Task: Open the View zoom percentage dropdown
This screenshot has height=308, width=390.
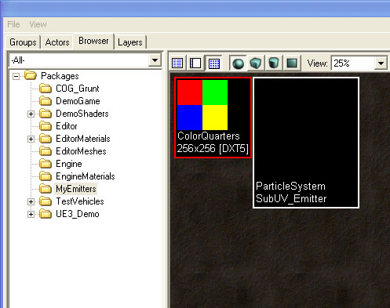Action: (381, 63)
